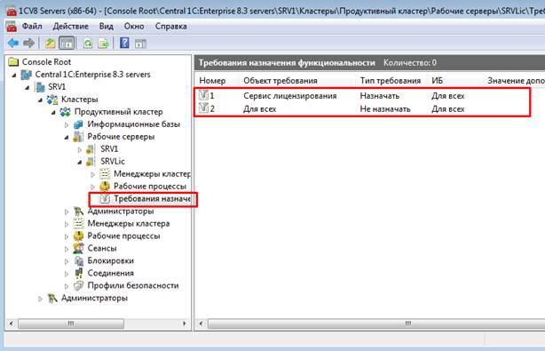Viewport: 545px width, 351px height.
Task: Open the Справка menu
Action: 171,26
